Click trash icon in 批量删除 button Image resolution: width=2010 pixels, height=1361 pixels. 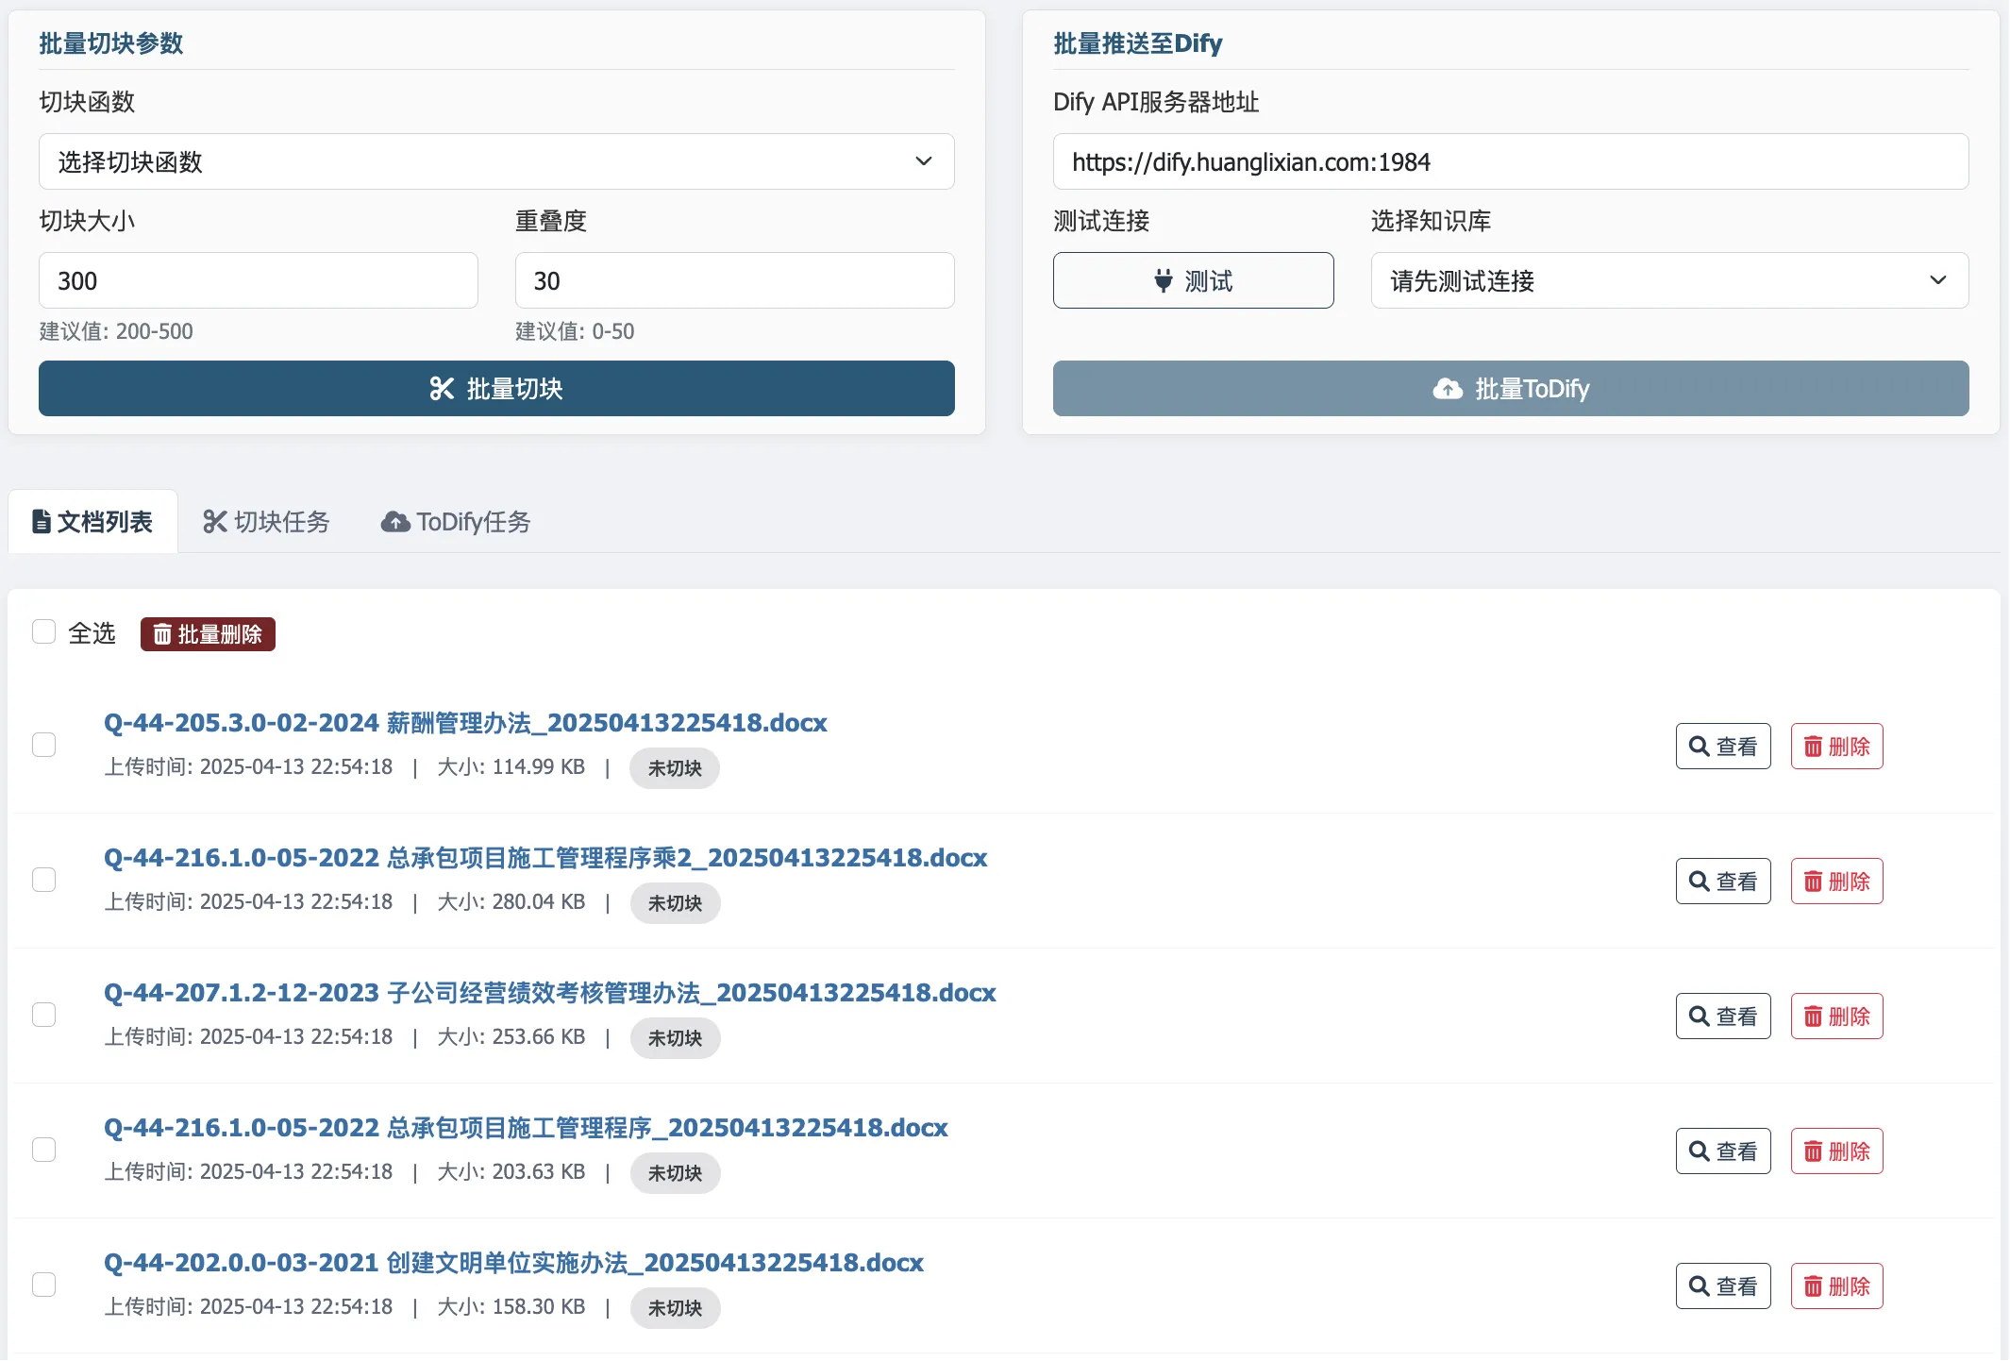[162, 634]
